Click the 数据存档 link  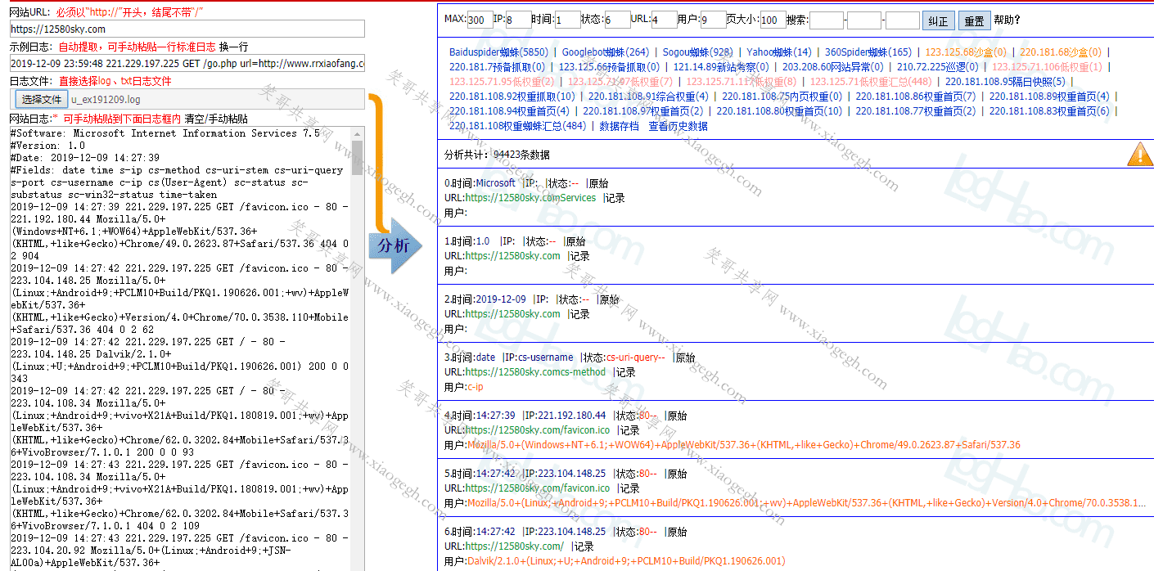click(619, 125)
